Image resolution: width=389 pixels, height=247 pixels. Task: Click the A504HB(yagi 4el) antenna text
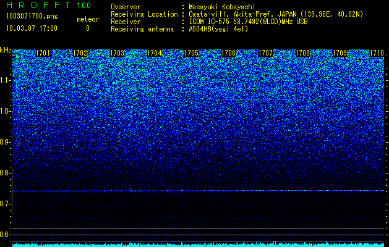(x=218, y=29)
